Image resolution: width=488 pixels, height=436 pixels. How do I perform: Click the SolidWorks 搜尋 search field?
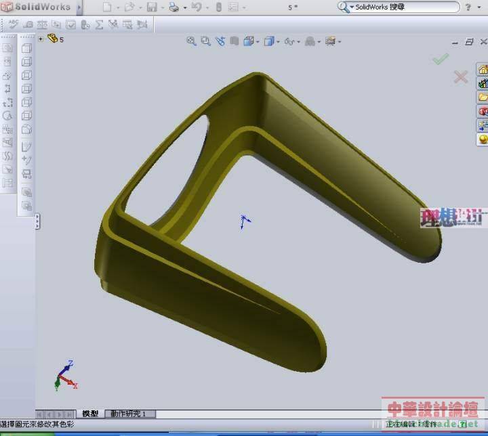pyautogui.click(x=400, y=7)
